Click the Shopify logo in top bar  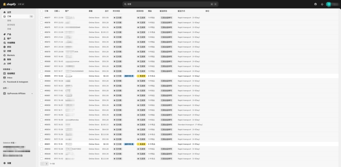pos(9,4)
